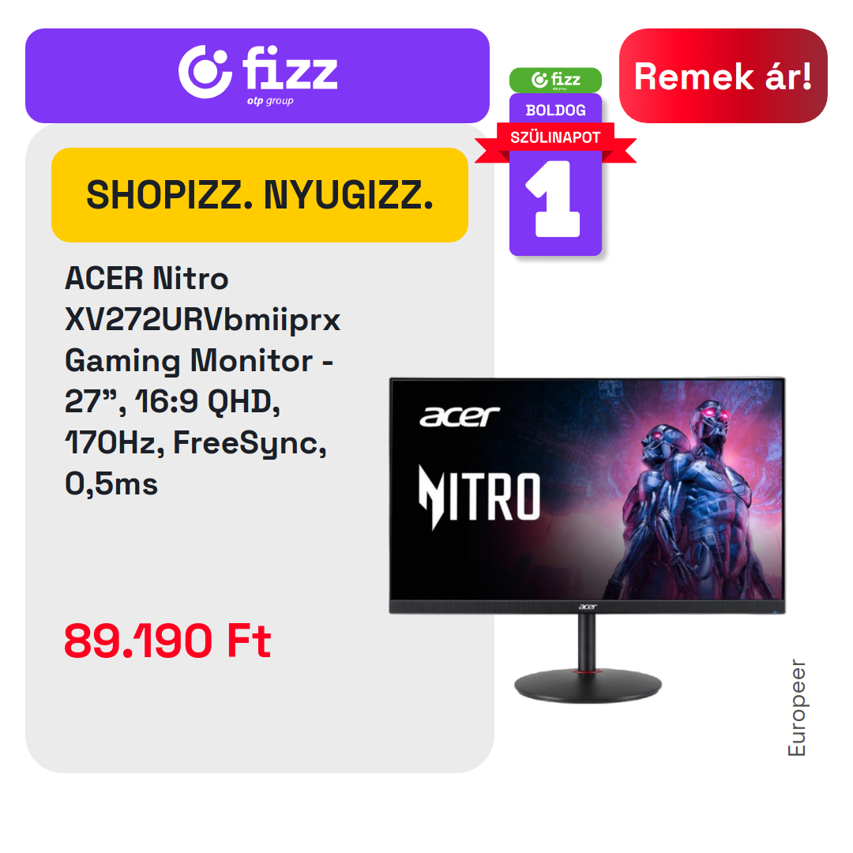
Task: Click the 0,5ms response time text
Action: 111,483
